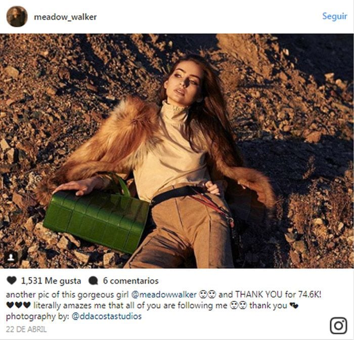Click the model's face in the photo

[184, 82]
